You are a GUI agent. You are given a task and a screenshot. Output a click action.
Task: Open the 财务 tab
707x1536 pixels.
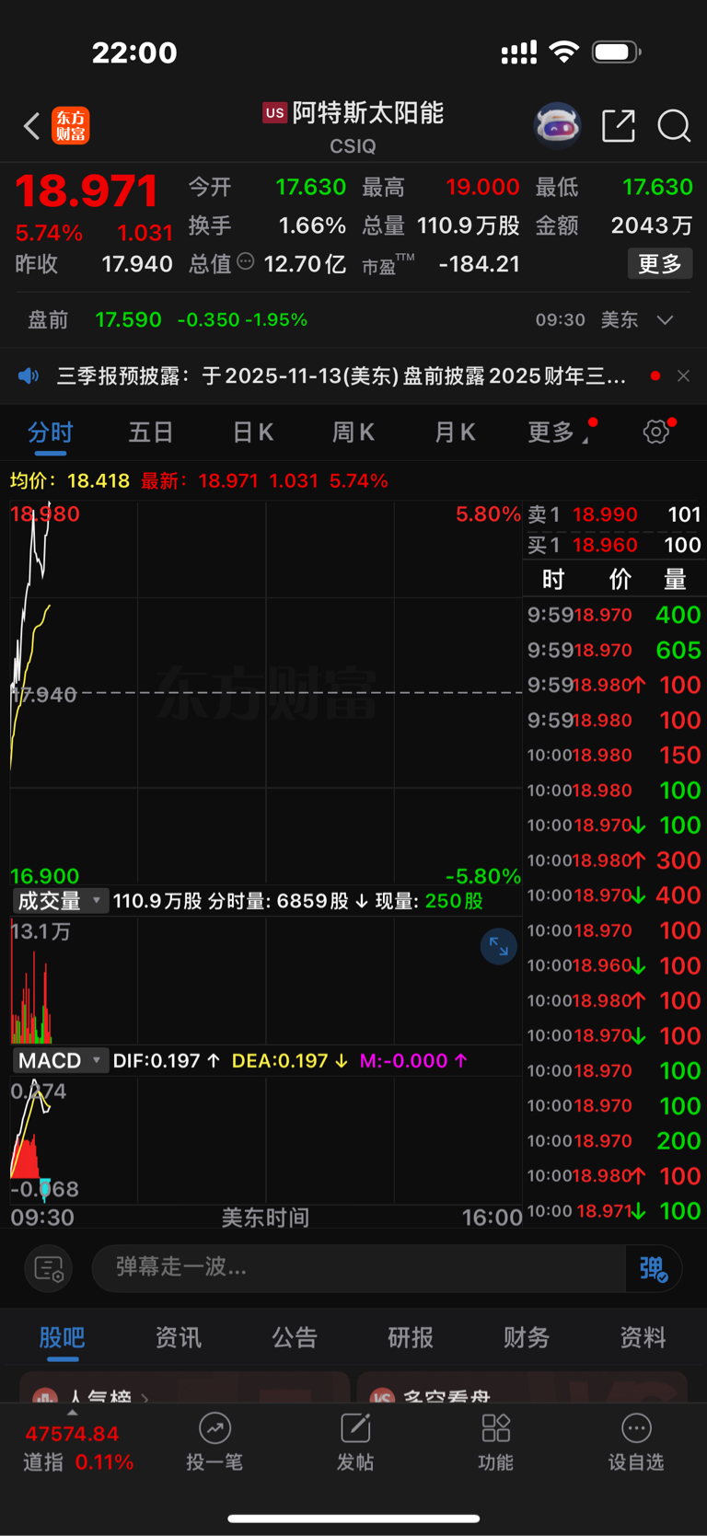(x=527, y=1337)
